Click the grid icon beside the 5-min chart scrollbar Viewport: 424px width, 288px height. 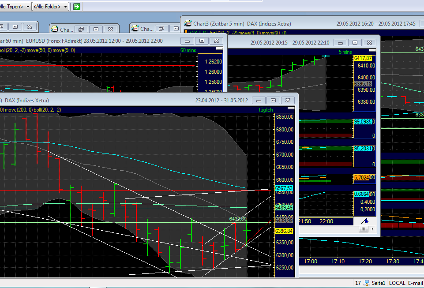[363, 229]
